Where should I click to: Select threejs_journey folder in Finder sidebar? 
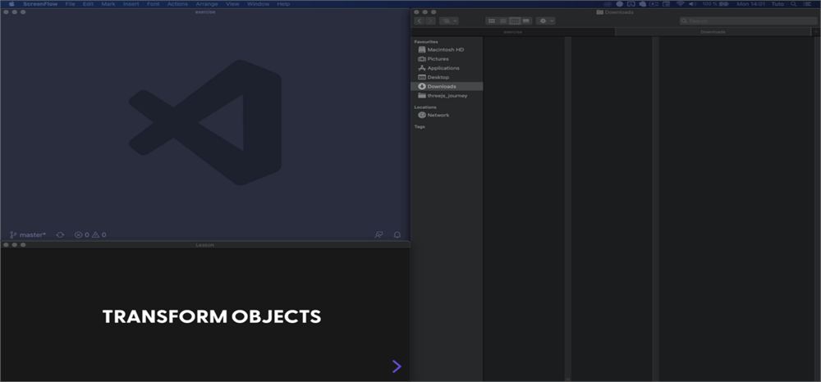point(447,96)
